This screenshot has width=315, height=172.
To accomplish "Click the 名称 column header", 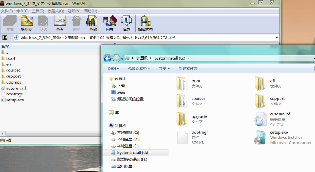I will [x=5, y=46].
